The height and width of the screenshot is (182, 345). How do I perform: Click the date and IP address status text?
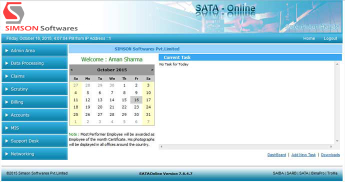[x=58, y=38]
